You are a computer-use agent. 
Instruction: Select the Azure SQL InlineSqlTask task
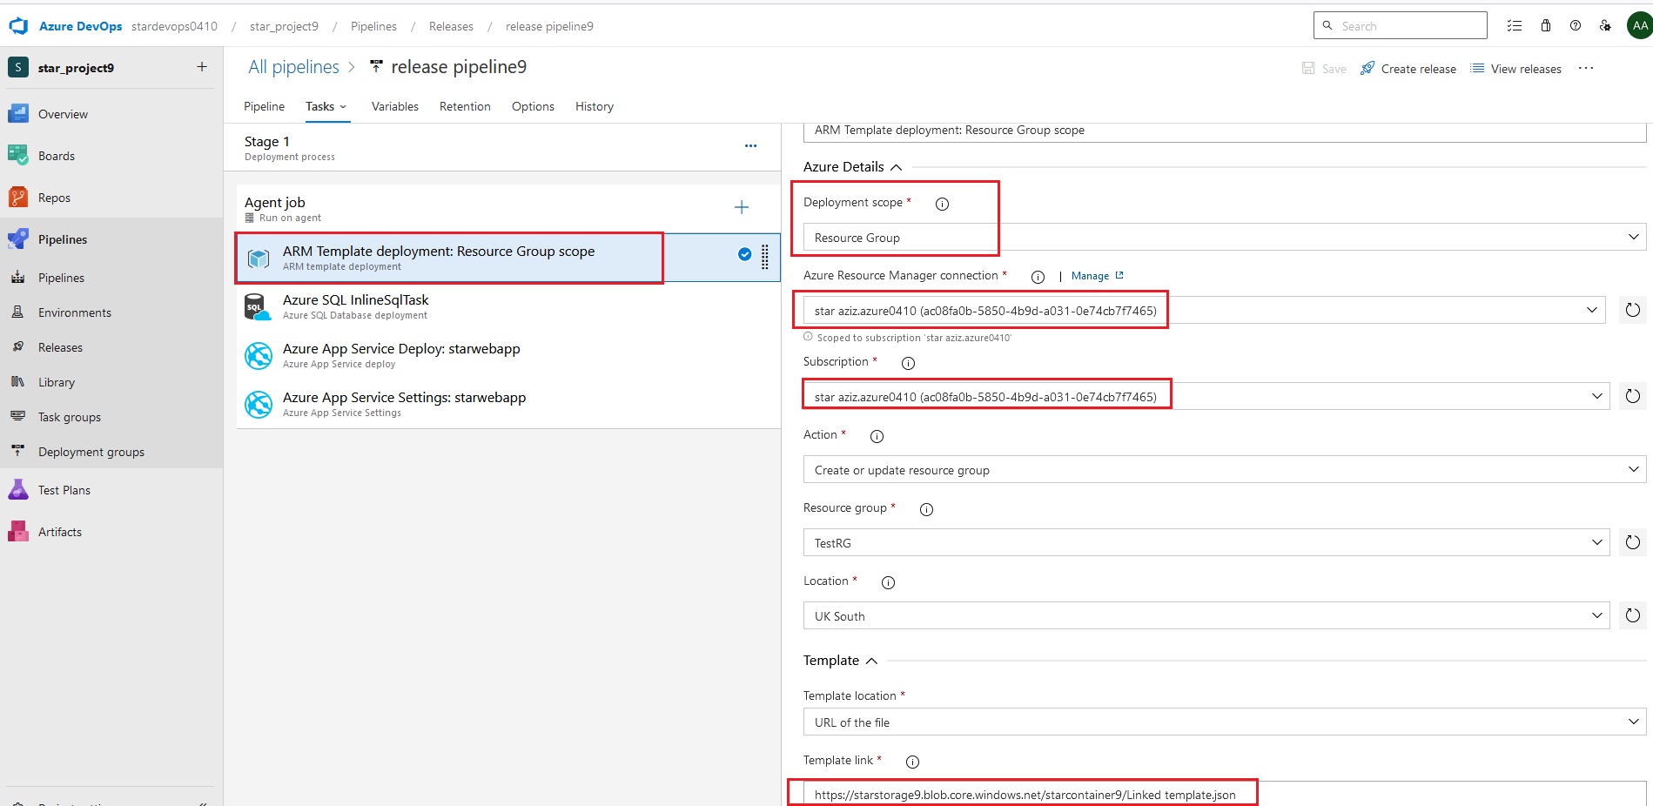click(x=508, y=306)
